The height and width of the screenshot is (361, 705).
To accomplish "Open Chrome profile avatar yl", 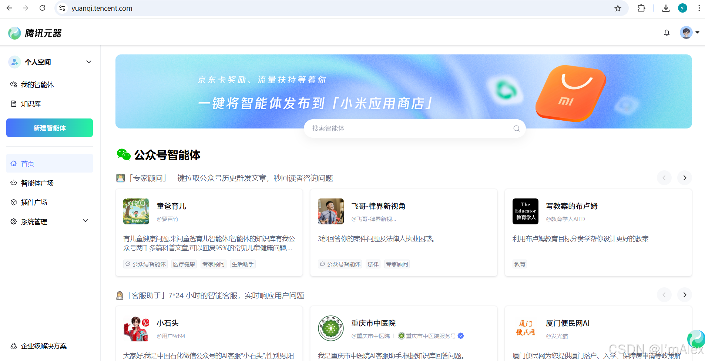I will coord(682,8).
